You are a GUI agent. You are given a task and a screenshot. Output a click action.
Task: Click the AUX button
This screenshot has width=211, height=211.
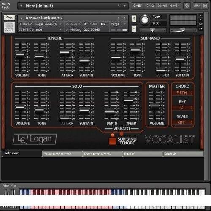tap(197, 6)
